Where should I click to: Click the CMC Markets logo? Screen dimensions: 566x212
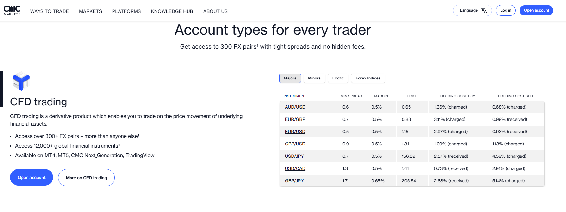click(x=12, y=10)
